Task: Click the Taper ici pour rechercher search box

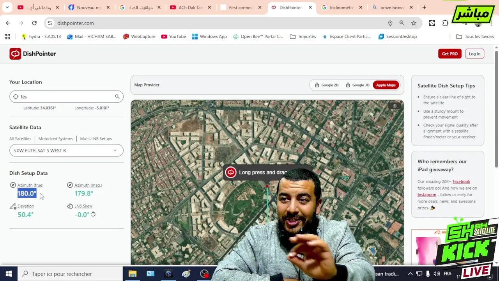Action: click(70, 274)
